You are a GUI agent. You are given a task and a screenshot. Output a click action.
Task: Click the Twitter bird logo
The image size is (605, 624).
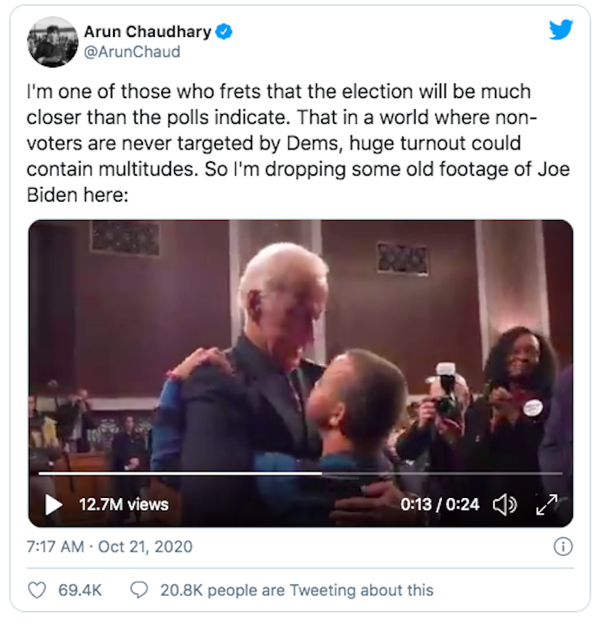tap(561, 30)
